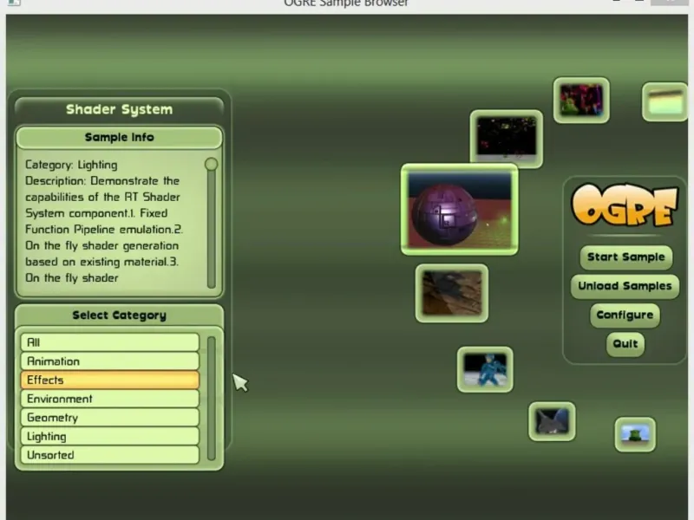Switch to the Environment category
This screenshot has width=694, height=520.
110,399
